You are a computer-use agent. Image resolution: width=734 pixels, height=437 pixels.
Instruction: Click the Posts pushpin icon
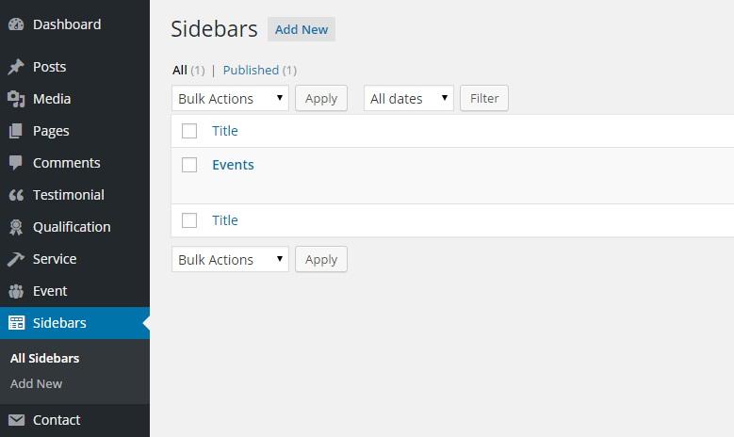(16, 67)
